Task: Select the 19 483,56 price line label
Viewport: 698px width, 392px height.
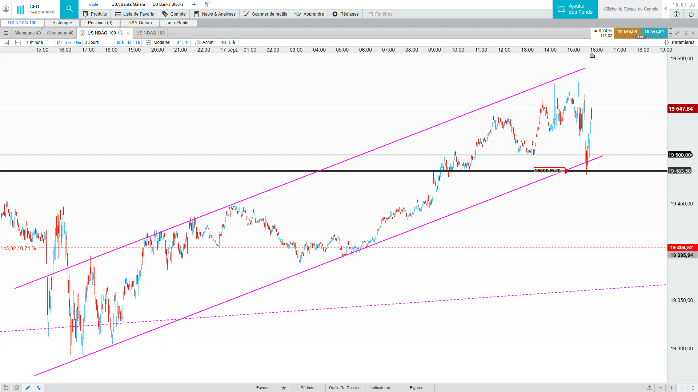Action: point(679,171)
